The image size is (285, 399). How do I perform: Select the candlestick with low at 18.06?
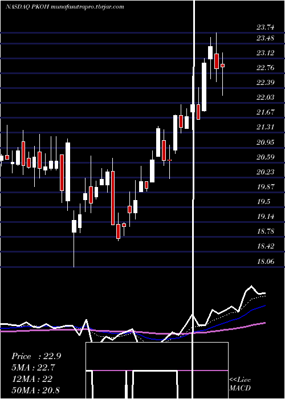click(x=74, y=226)
